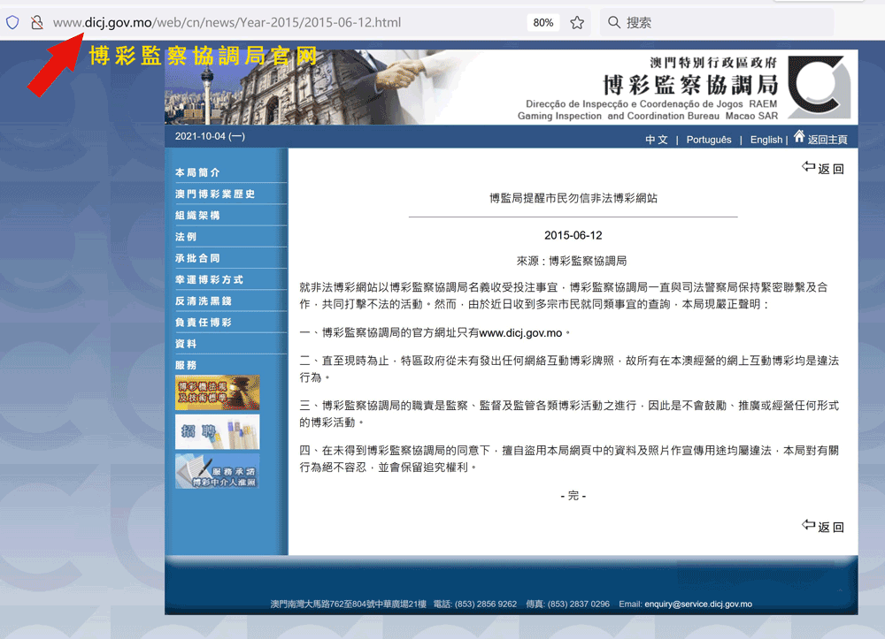
Task: Open 資料 menu item
Action: [186, 344]
